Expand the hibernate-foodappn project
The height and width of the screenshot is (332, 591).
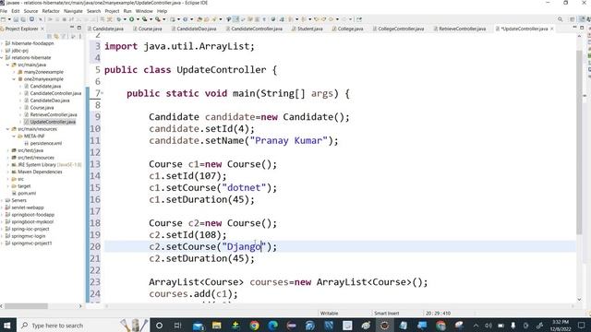coord(2,43)
